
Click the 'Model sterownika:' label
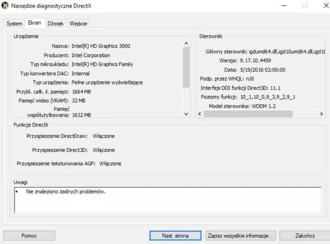click(x=229, y=106)
